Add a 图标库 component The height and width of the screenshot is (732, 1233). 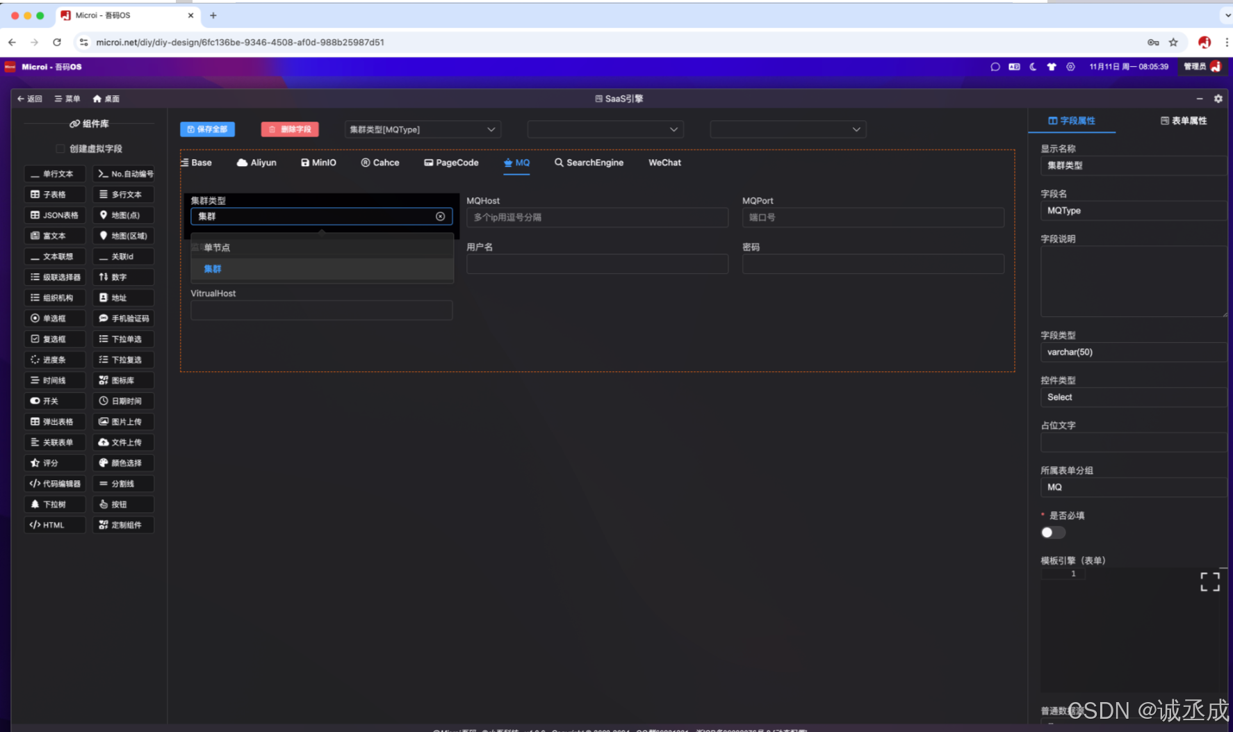point(124,380)
